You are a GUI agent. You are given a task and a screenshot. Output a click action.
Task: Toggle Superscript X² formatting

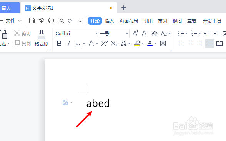click(105, 43)
